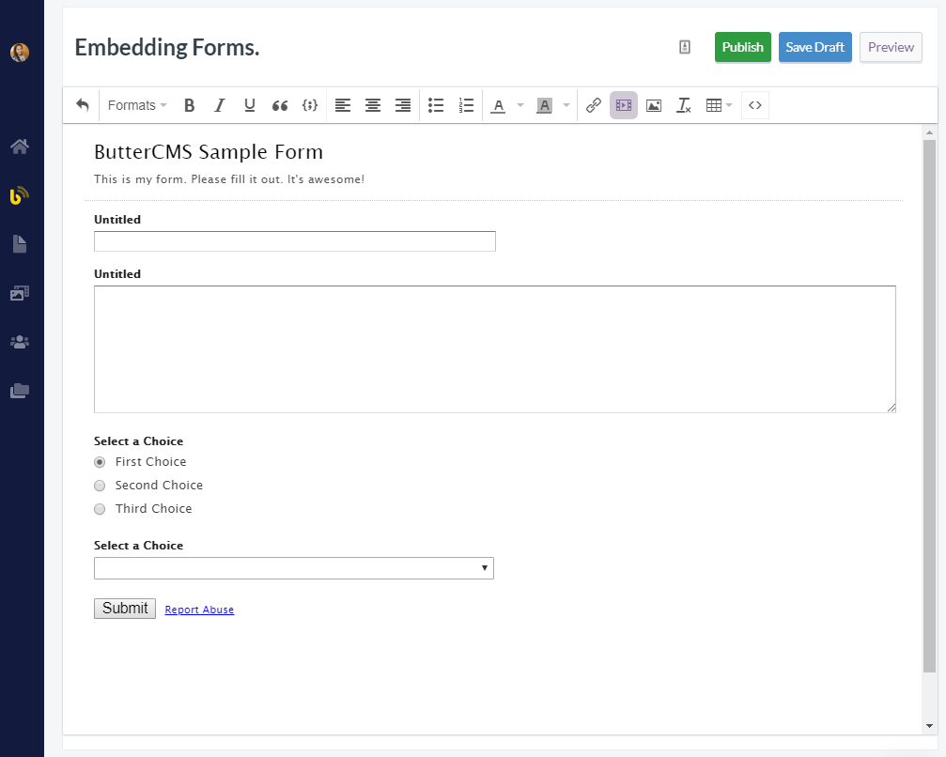Toggle bold formatting

point(189,105)
